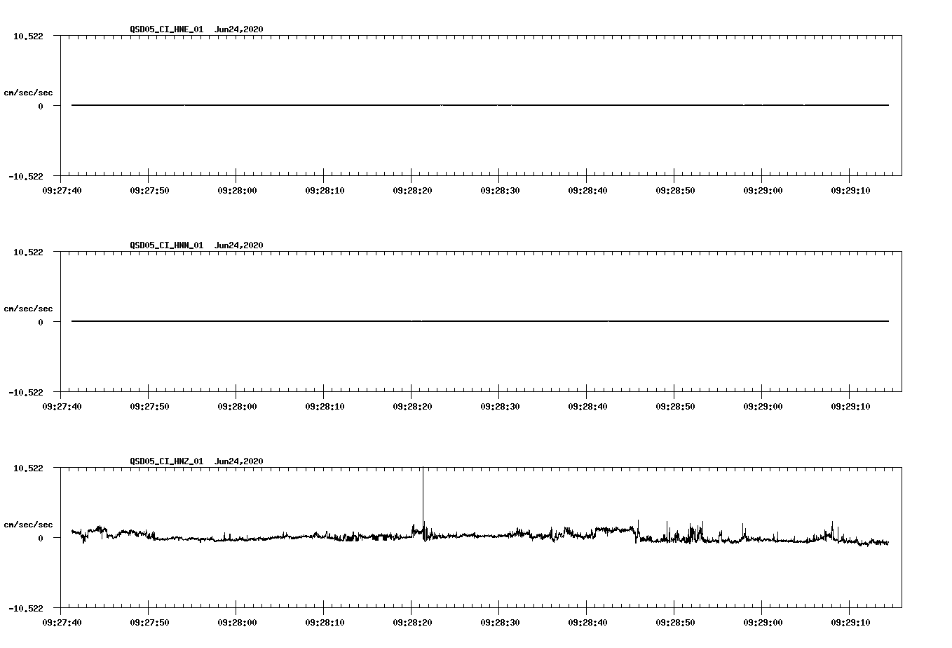Click the 09:28:40 time label under HNZ plot
952x648 pixels.
click(587, 623)
